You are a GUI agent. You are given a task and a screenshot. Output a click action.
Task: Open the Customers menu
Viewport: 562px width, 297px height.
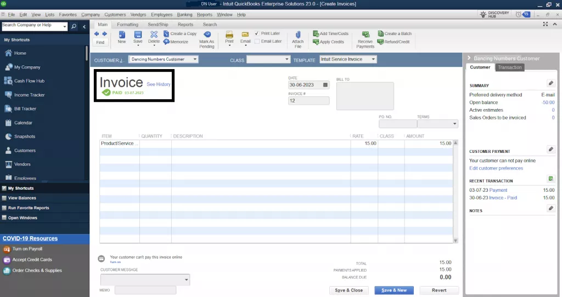tap(115, 15)
